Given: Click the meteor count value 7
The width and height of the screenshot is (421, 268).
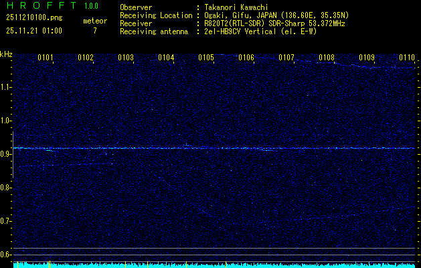Looking at the screenshot, I should point(94,31).
